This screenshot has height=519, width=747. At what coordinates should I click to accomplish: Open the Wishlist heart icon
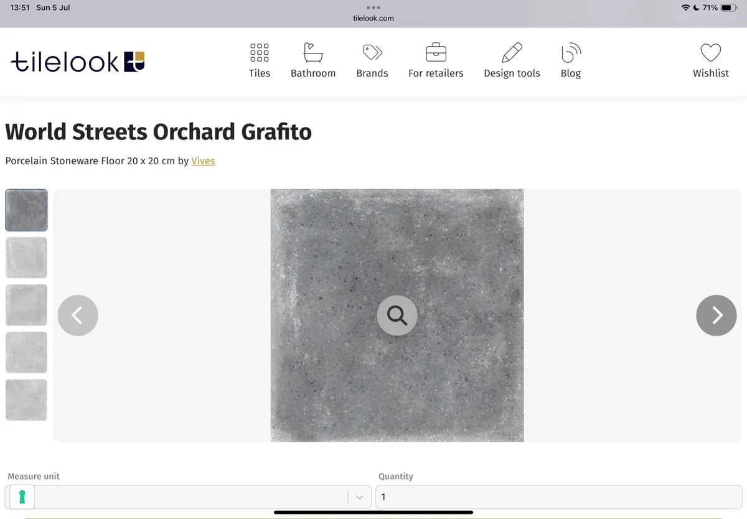[711, 60]
